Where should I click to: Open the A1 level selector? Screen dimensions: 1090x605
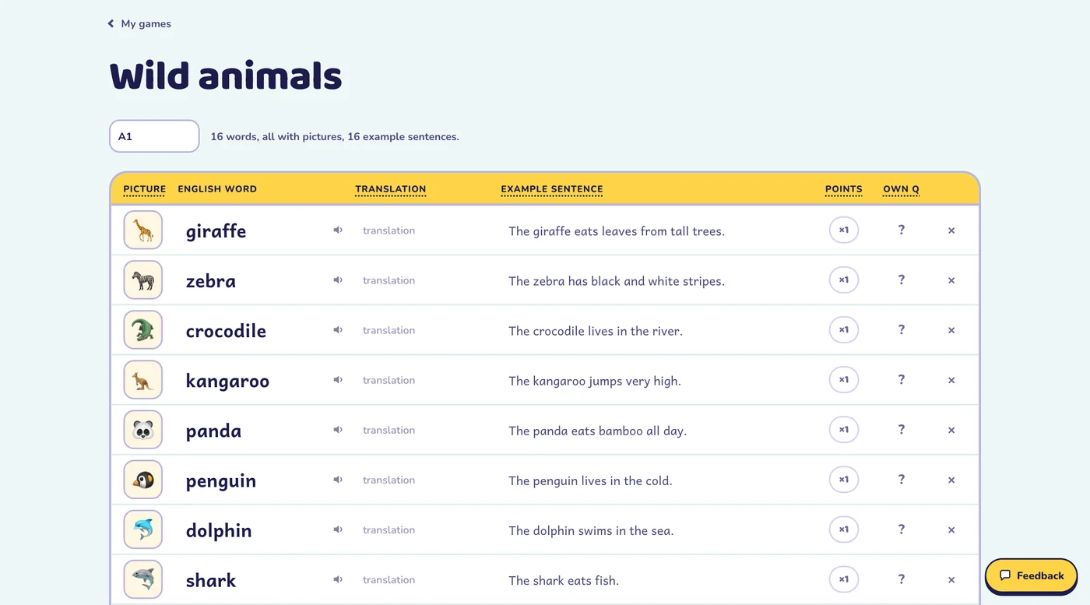[154, 136]
